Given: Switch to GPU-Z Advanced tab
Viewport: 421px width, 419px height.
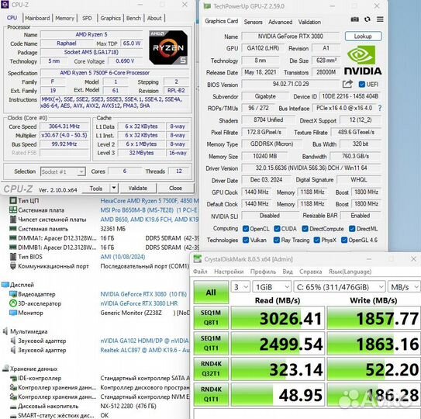Looking at the screenshot, I should click(x=281, y=22).
